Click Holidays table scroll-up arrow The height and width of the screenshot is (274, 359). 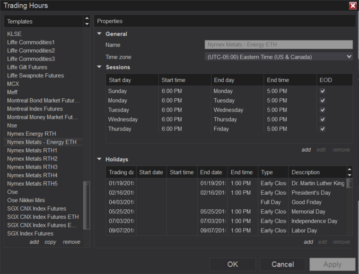pyautogui.click(x=350, y=170)
